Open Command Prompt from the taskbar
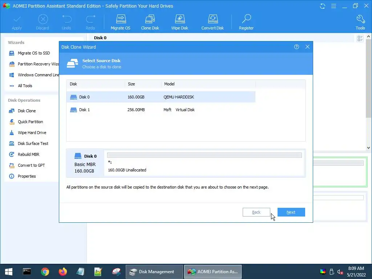 click(x=27, y=272)
